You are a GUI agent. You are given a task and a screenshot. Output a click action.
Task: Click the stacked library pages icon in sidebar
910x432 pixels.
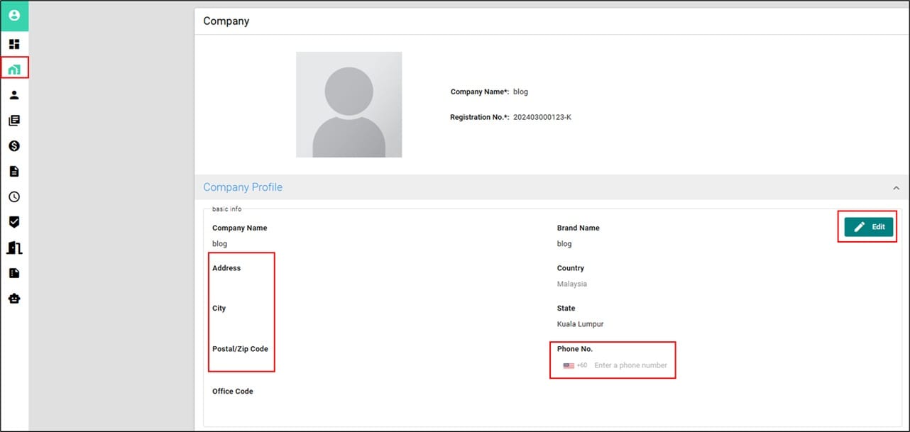(x=14, y=121)
